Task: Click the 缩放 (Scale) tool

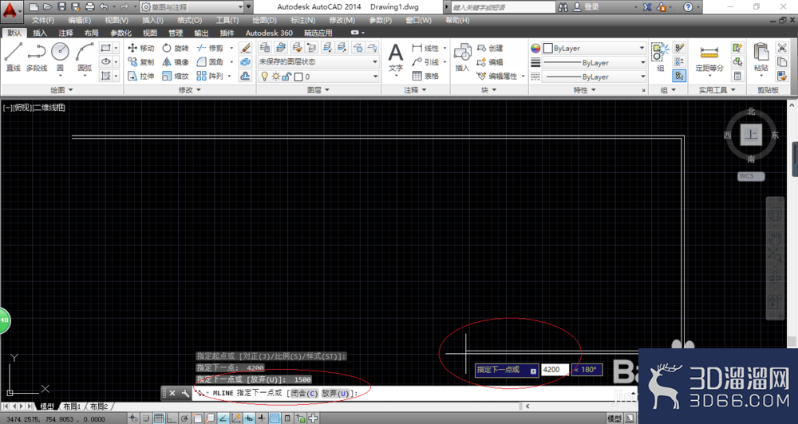Action: (x=175, y=76)
